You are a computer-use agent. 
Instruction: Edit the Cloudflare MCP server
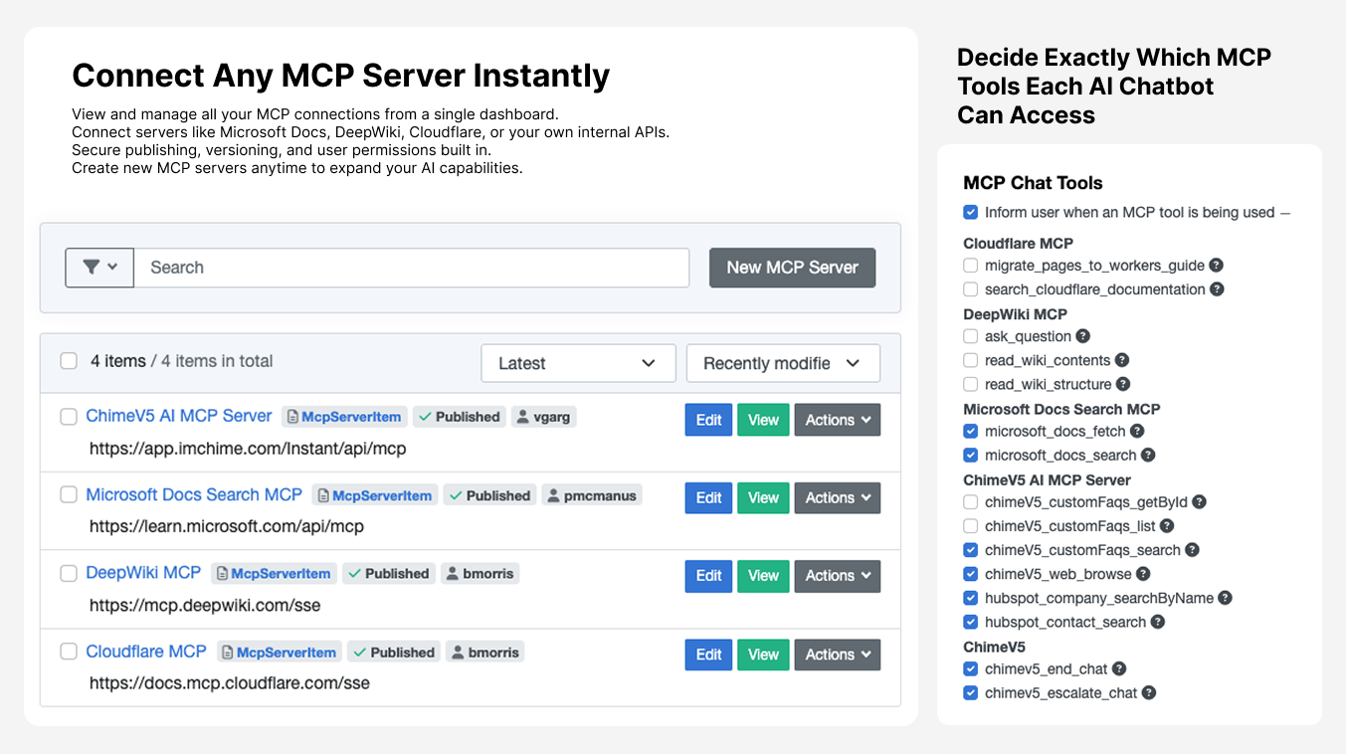708,655
